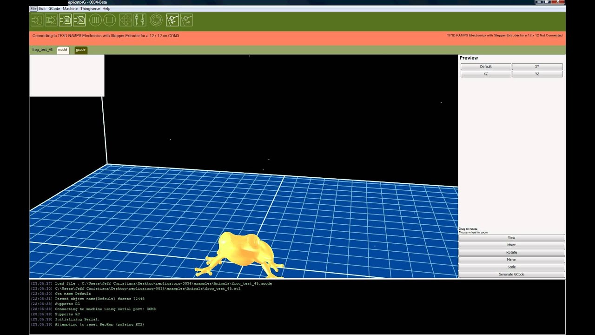Click the Connect plug icon
This screenshot has width=595, height=335.
click(172, 20)
